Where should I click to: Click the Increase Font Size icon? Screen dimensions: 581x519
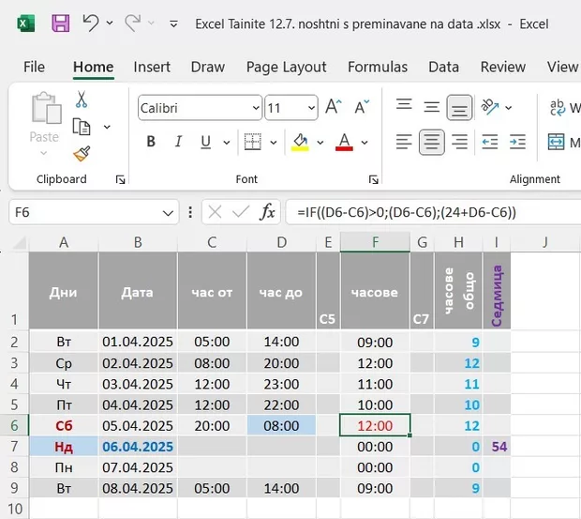tap(334, 108)
